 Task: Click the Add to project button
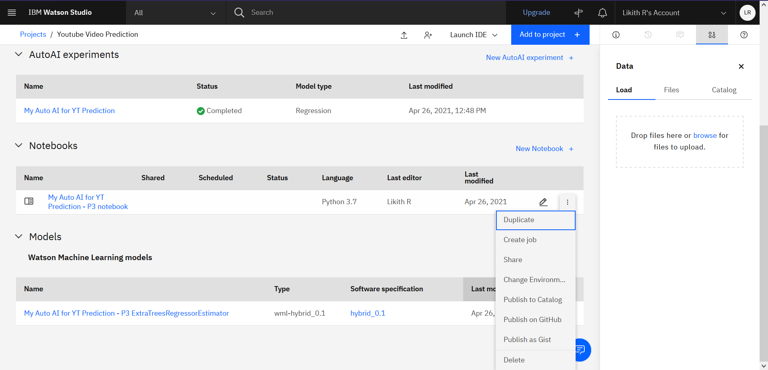tap(550, 35)
